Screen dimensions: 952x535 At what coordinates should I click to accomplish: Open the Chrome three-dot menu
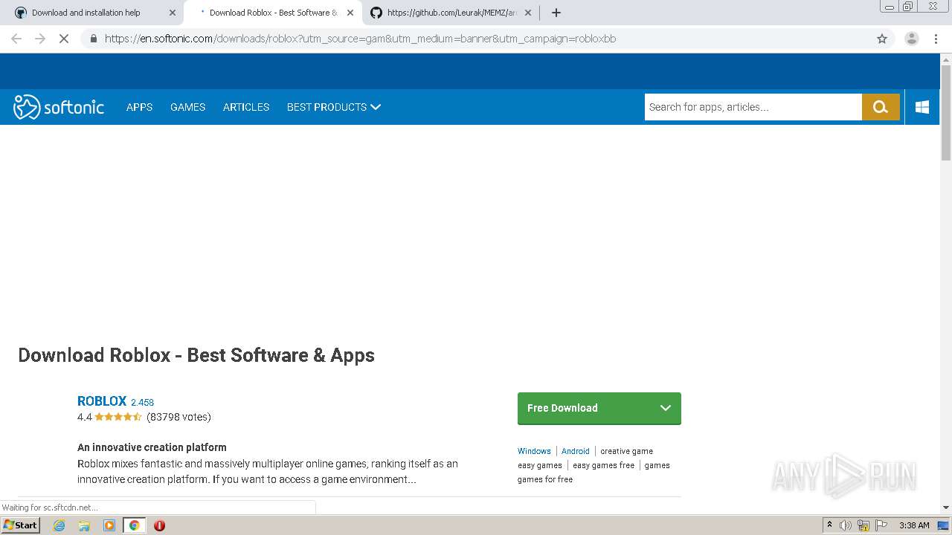(x=936, y=39)
